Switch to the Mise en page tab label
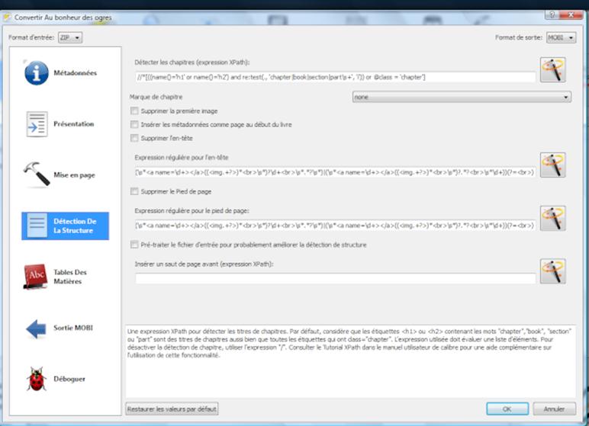 74,175
